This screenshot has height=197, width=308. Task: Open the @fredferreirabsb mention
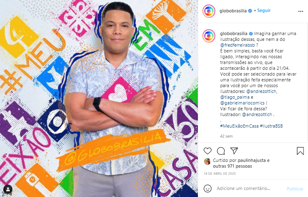[x=237, y=45]
